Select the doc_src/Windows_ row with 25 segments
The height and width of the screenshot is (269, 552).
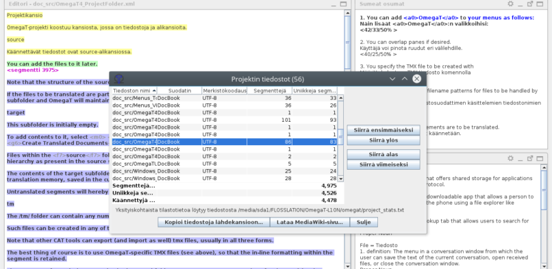click(224, 171)
